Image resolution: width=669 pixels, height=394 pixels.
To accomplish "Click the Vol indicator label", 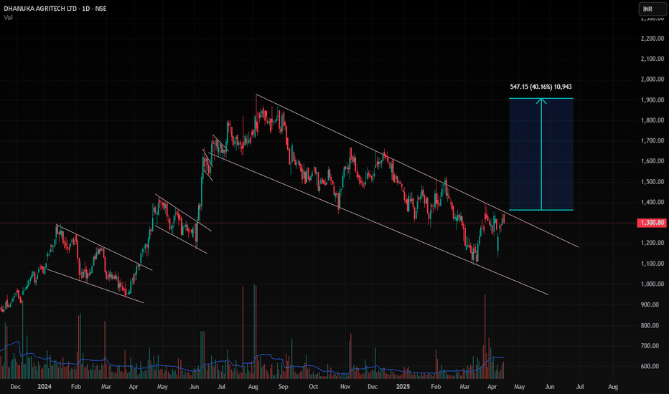I will pyautogui.click(x=8, y=17).
